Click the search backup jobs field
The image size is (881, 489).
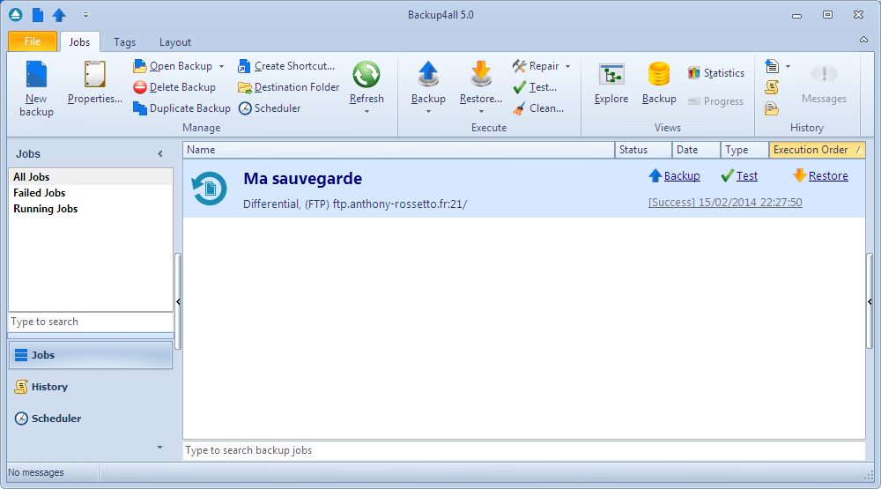(523, 450)
